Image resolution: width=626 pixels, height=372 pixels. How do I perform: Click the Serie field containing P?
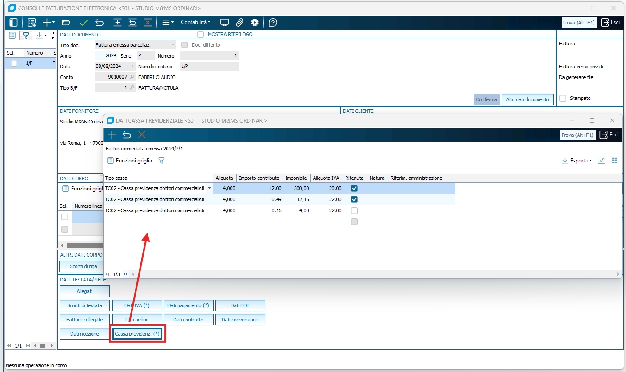tap(146, 56)
